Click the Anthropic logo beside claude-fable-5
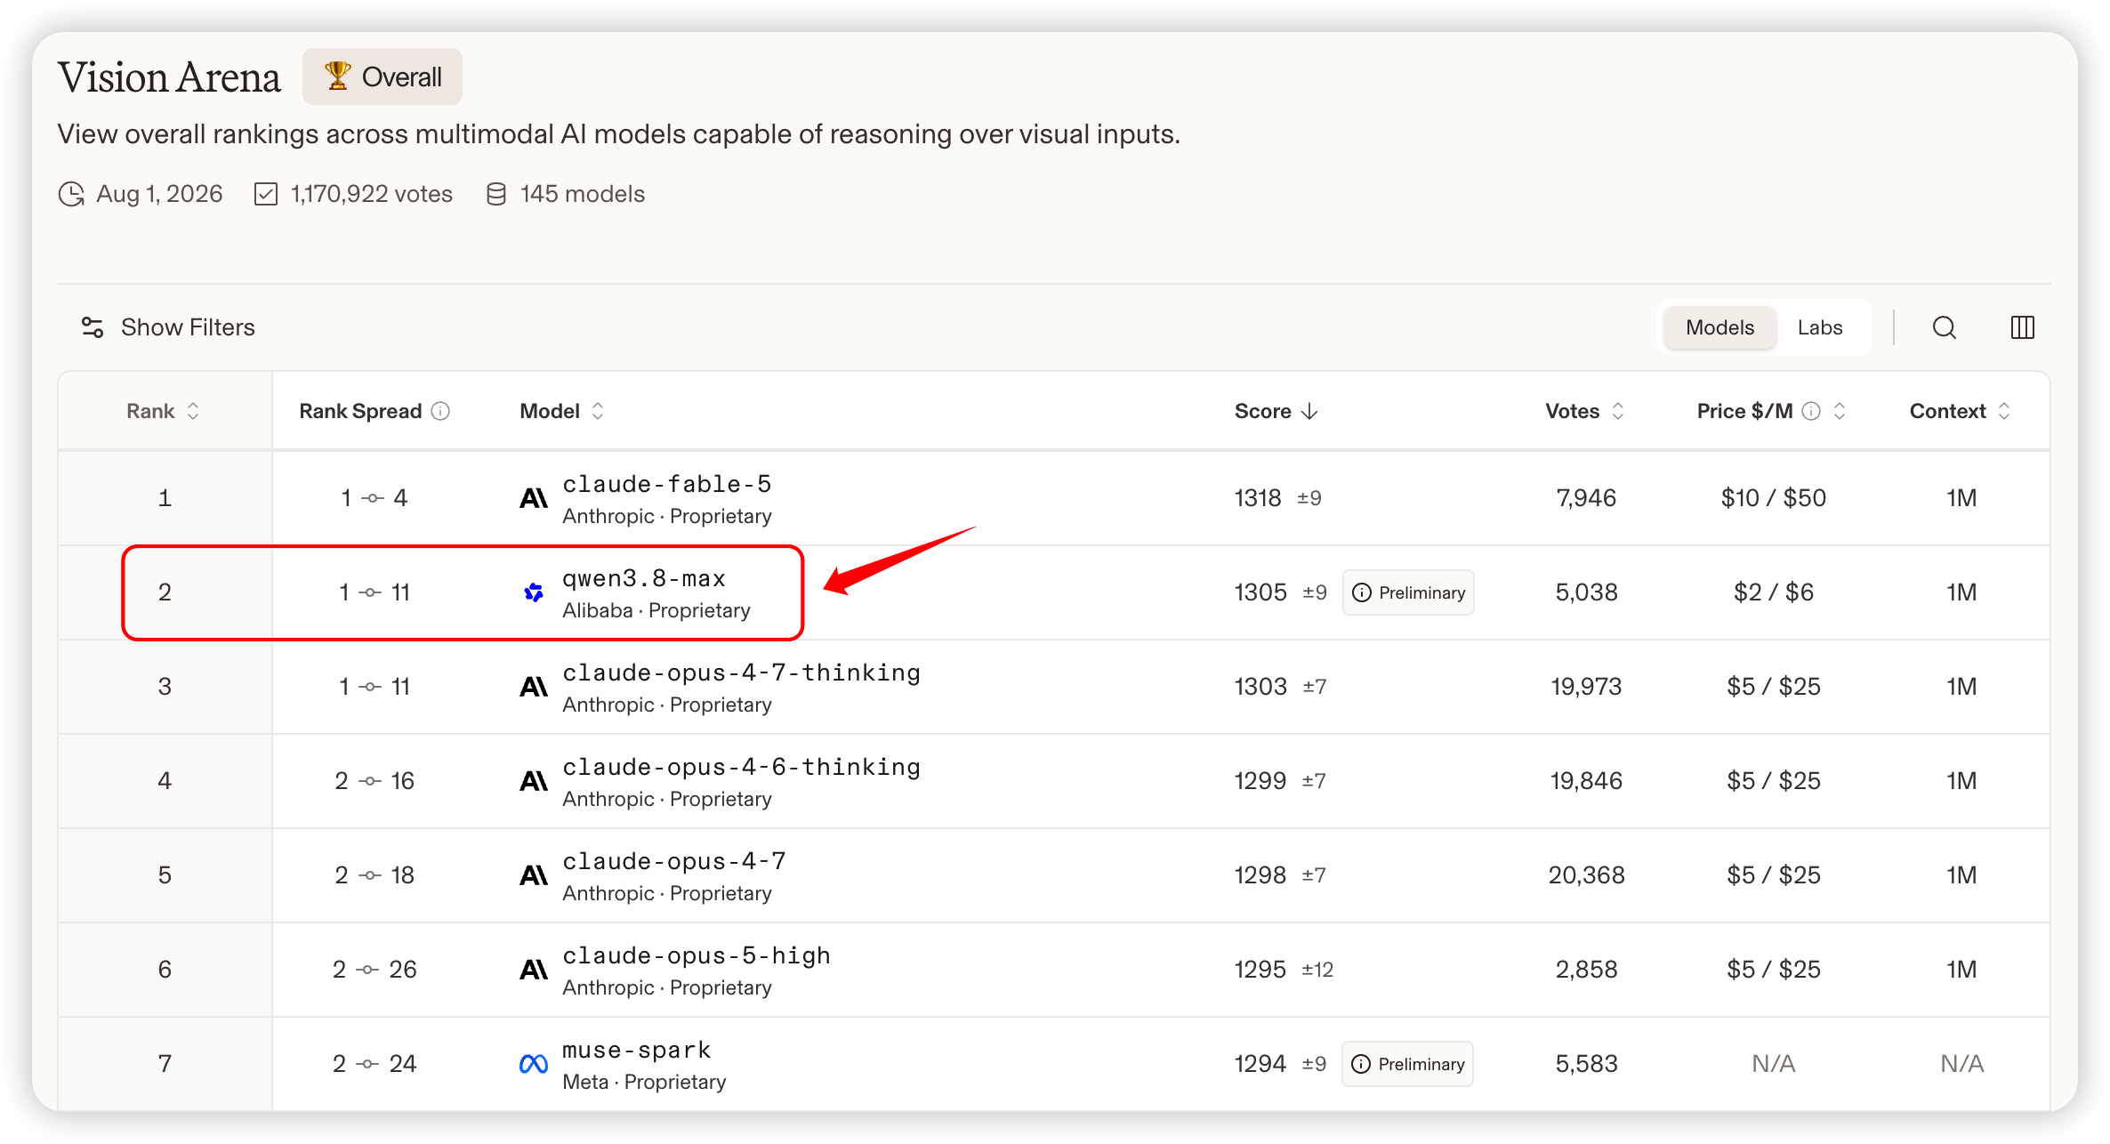 coord(534,498)
